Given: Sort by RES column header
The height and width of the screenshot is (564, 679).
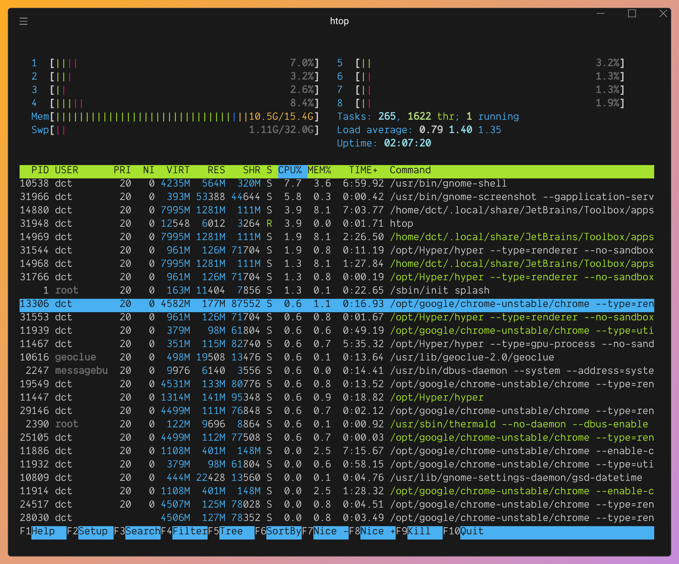Looking at the screenshot, I should [x=216, y=170].
